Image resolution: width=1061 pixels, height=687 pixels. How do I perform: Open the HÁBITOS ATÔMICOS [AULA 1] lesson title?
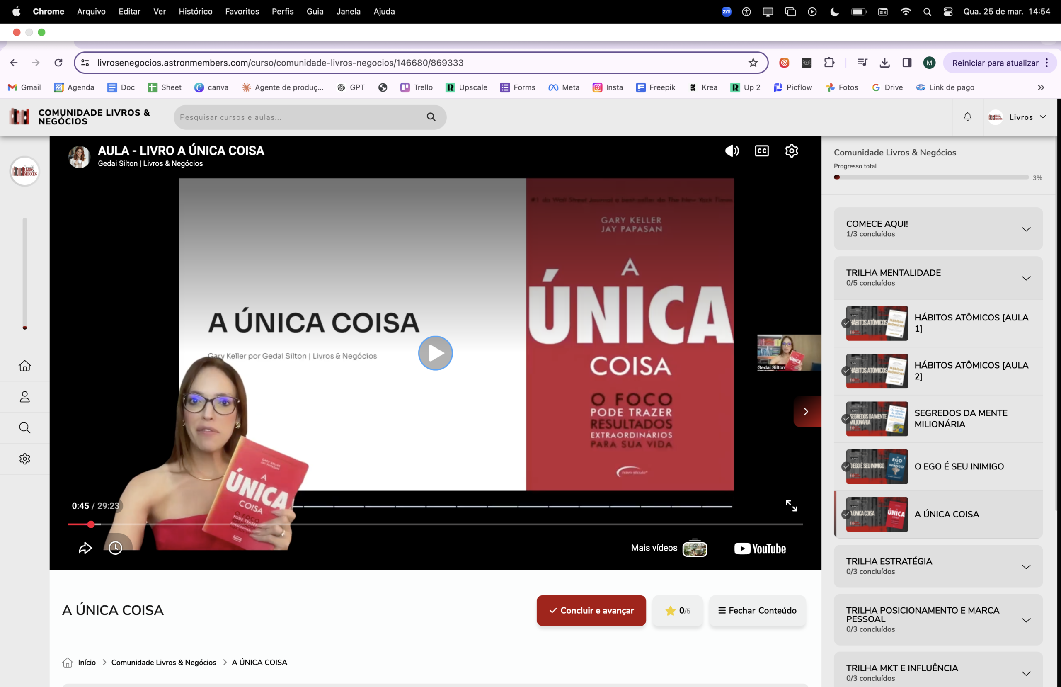[971, 323]
